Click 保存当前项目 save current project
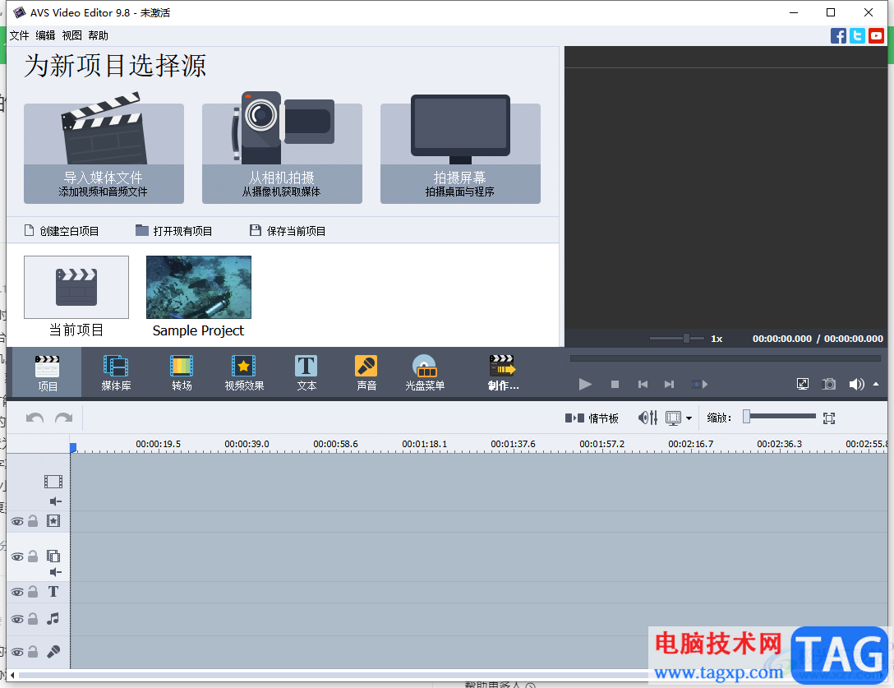The width and height of the screenshot is (894, 688). [x=288, y=230]
